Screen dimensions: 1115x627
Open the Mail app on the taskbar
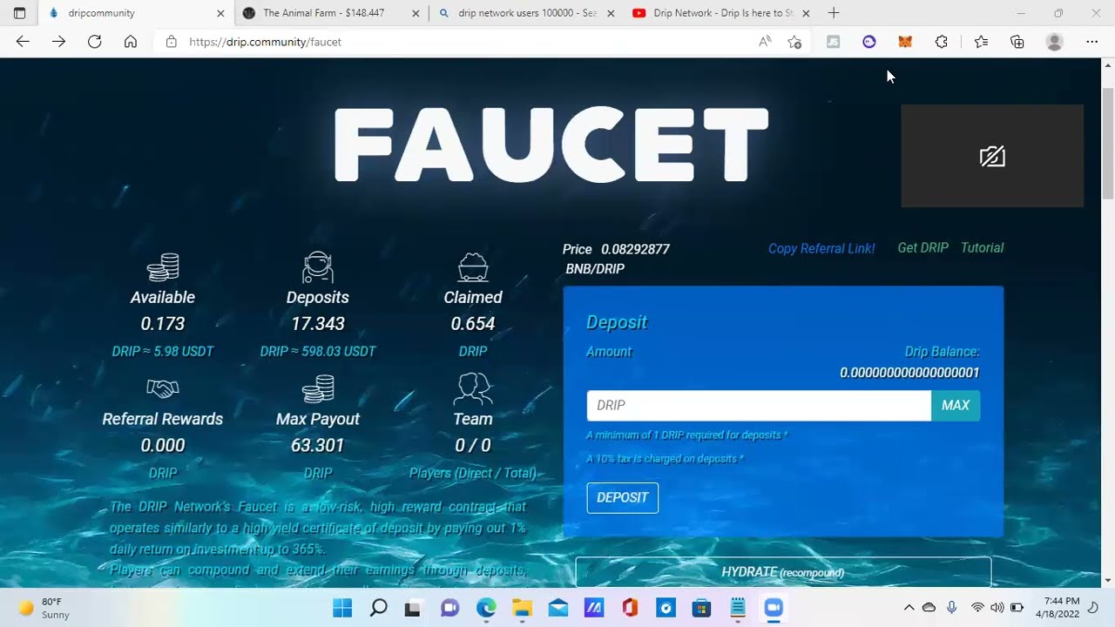[x=558, y=608]
